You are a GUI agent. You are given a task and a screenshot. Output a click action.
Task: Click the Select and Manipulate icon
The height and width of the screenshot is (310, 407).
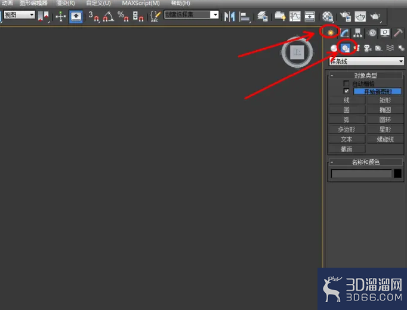pyautogui.click(x=61, y=16)
